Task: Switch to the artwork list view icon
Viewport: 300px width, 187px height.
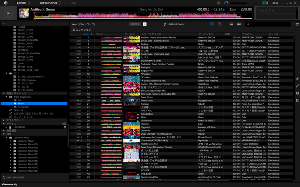Action: click(212, 24)
